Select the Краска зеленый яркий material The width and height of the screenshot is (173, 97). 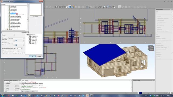[16, 18]
